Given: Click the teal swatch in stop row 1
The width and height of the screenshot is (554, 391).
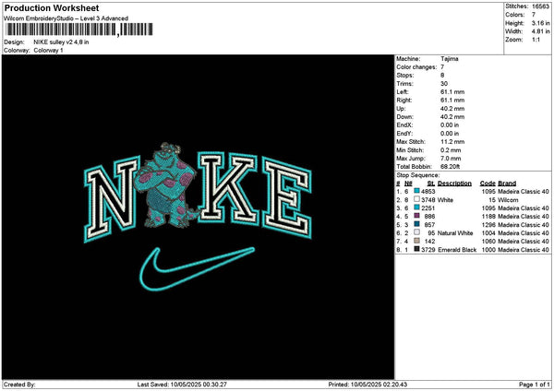Looking at the screenshot, I should (417, 191).
